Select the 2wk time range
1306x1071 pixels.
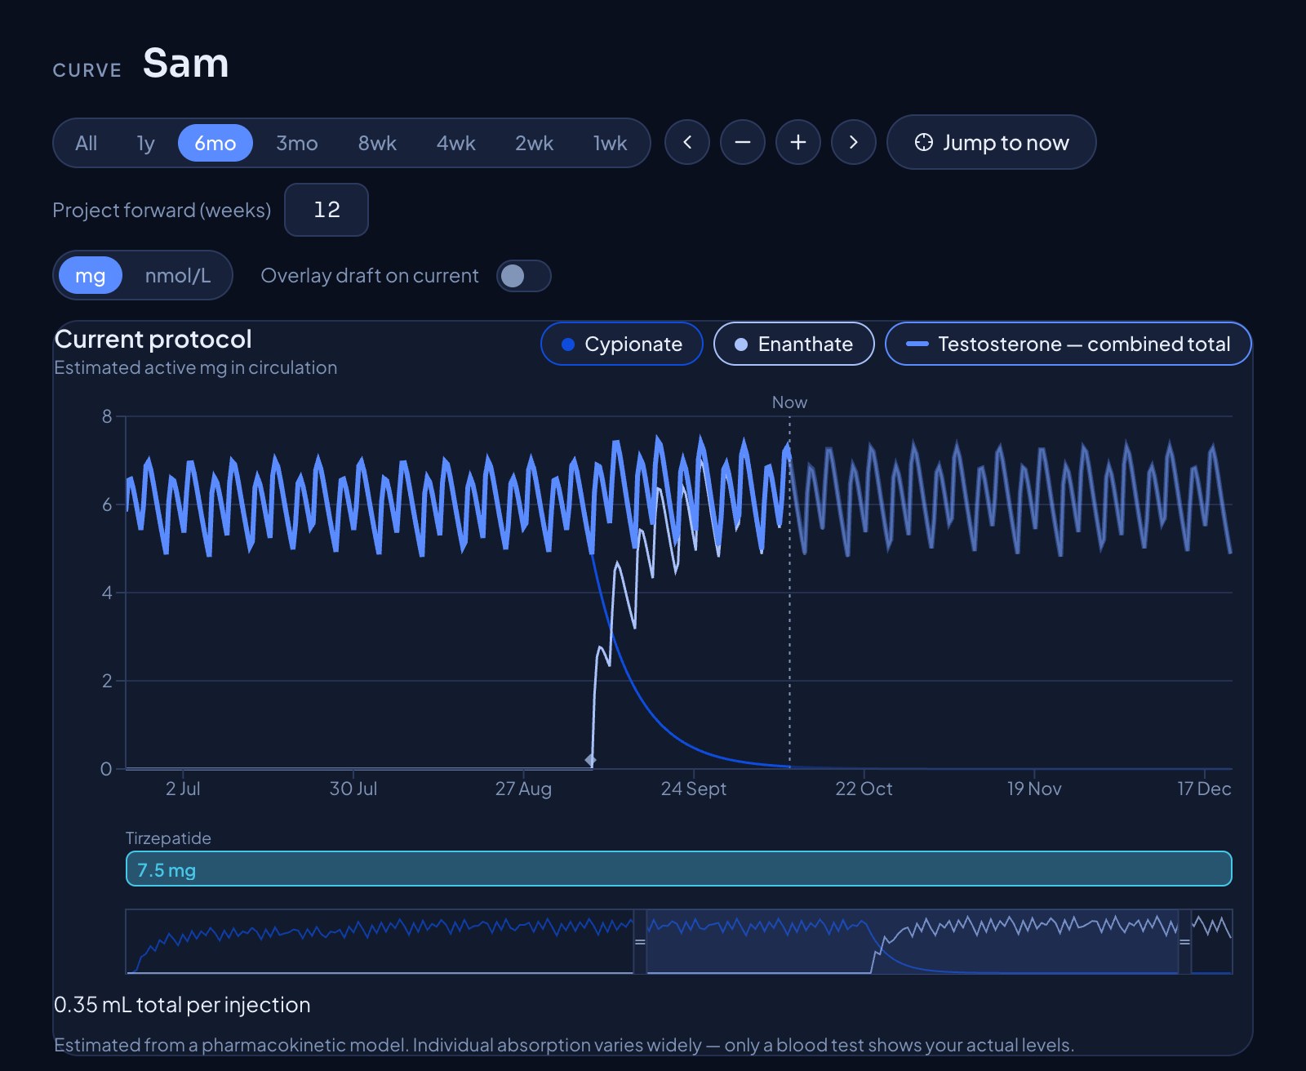tap(534, 143)
